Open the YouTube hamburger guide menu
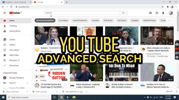 tap(5, 13)
